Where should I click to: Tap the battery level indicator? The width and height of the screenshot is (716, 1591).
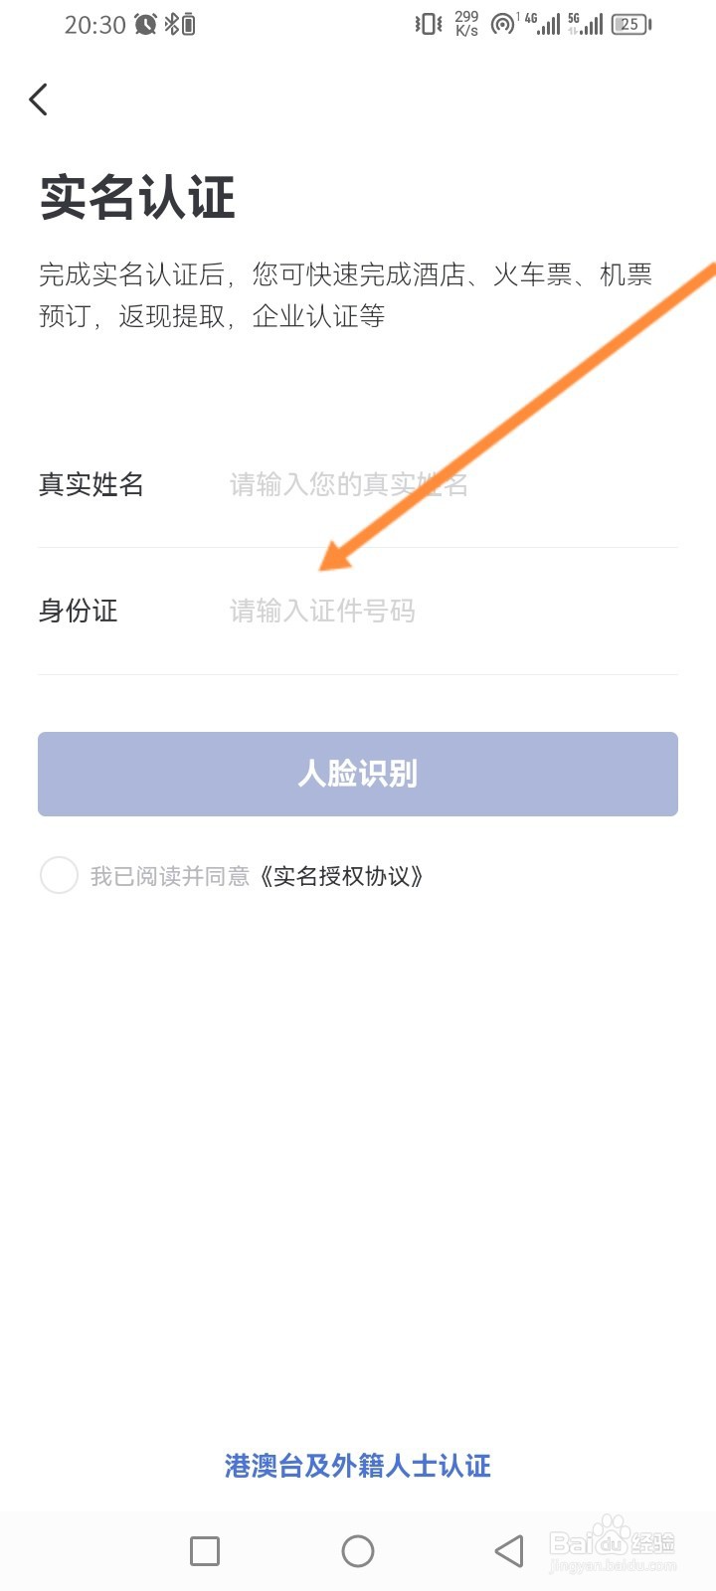coord(630,24)
